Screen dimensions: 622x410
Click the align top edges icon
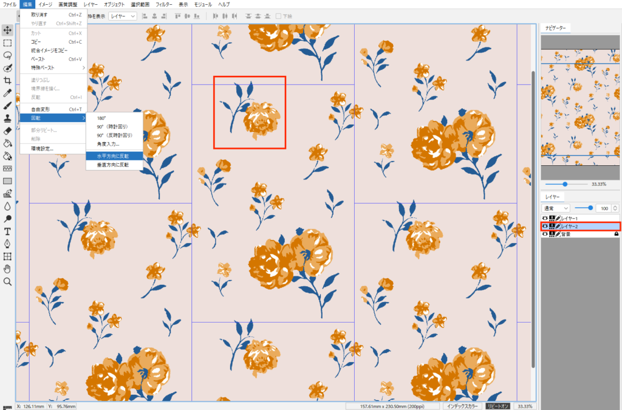point(178,16)
